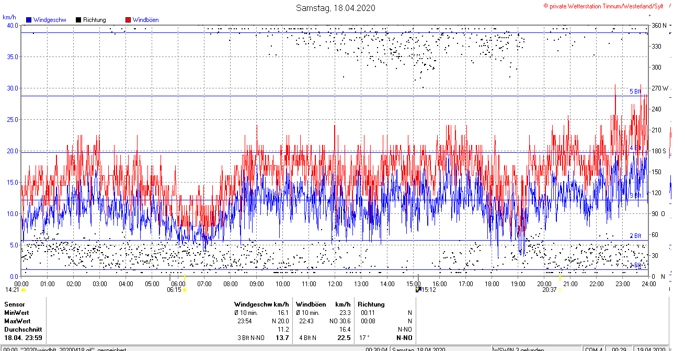Viewport: 685px width, 351px height.
Task: Click the 180 S direction axis label
Action: 659,151
